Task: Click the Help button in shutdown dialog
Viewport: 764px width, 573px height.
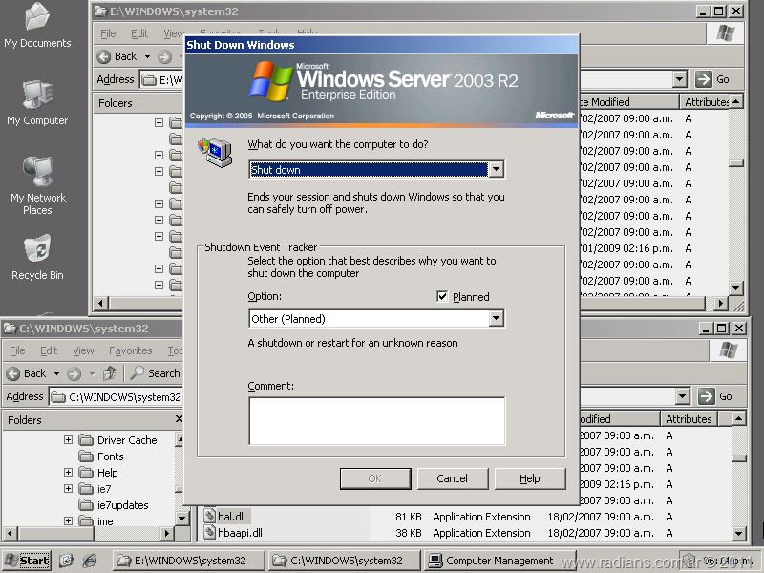Action: tap(530, 478)
